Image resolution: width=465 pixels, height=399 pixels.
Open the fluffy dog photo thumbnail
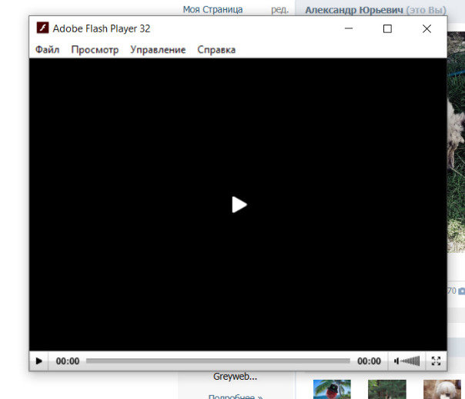(442, 389)
